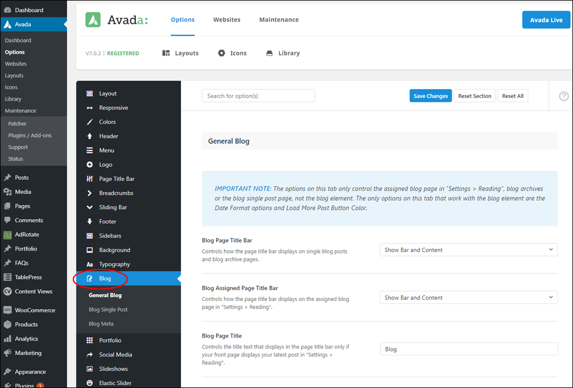This screenshot has height=388, width=573.
Task: Click the Breadcrumbs chevron icon
Action: (x=89, y=193)
